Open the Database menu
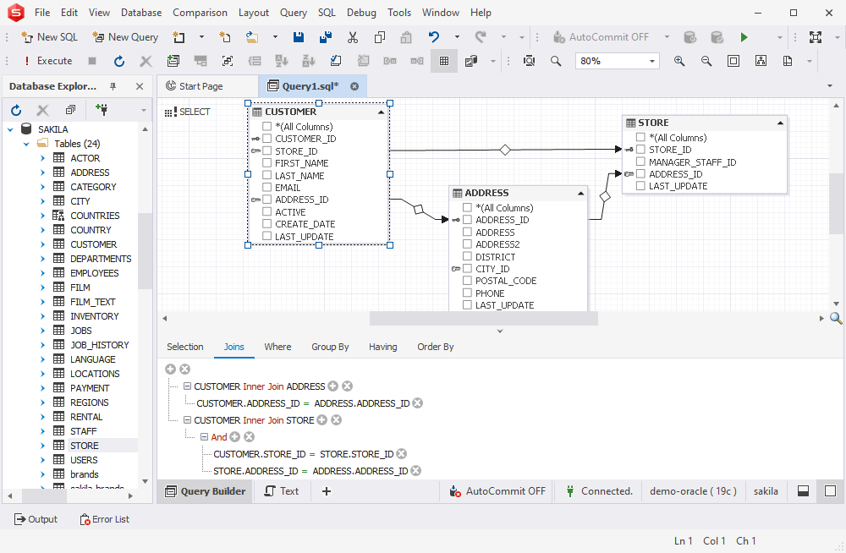This screenshot has width=846, height=553. (x=140, y=12)
